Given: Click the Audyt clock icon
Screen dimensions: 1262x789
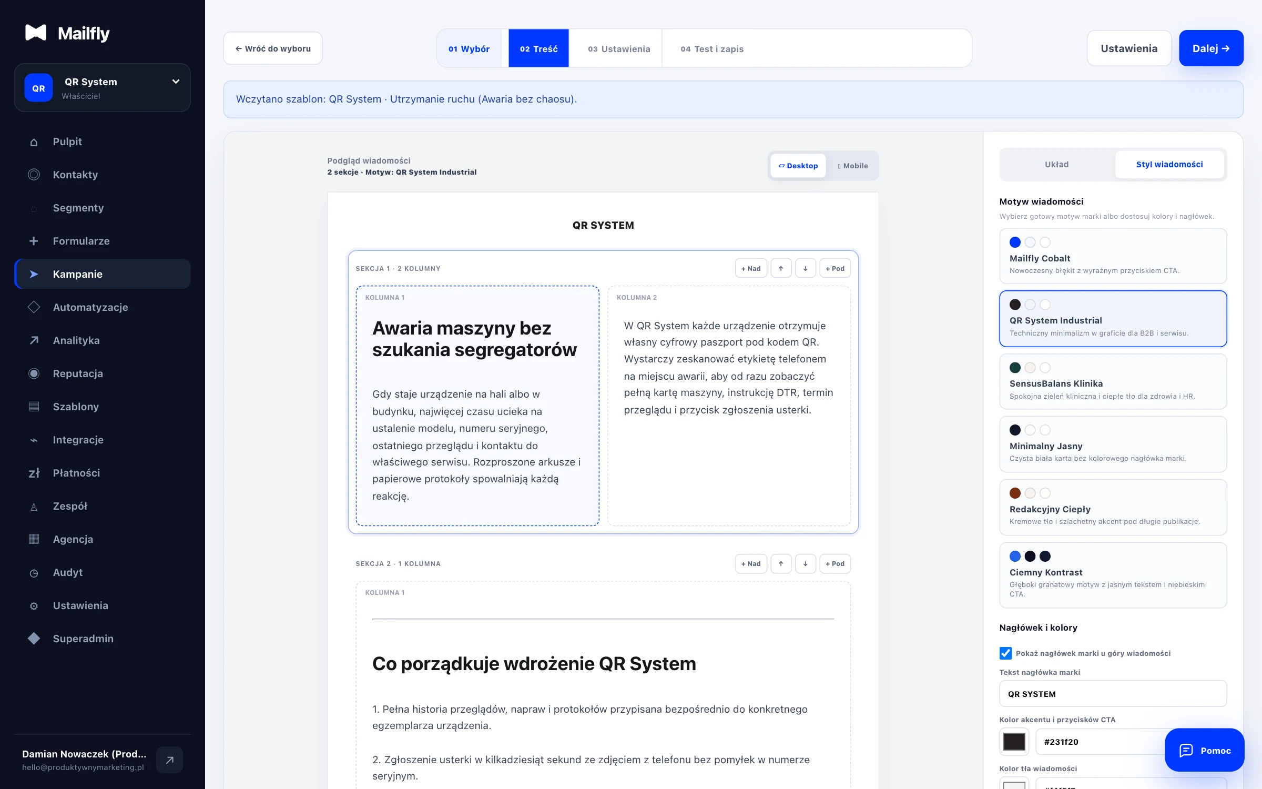Looking at the screenshot, I should (34, 573).
